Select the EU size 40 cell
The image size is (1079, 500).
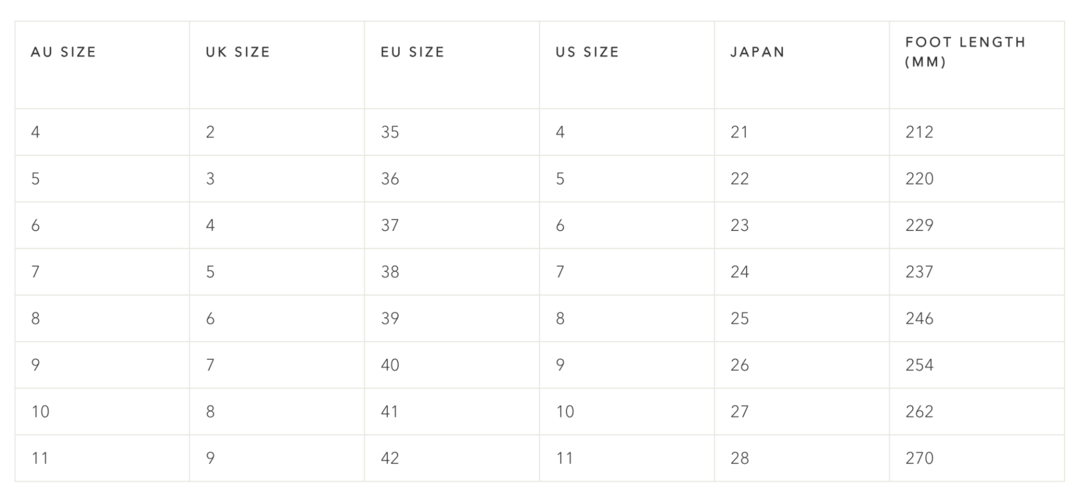tap(390, 365)
